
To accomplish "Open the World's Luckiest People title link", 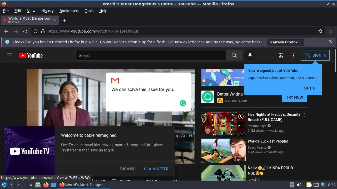I will (268, 141).
